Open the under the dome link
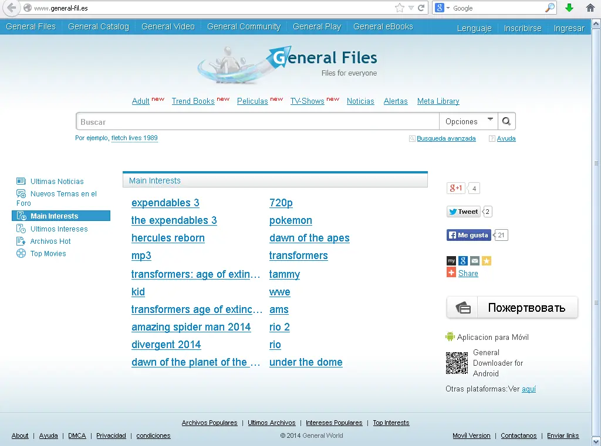601x446 pixels. tap(306, 362)
